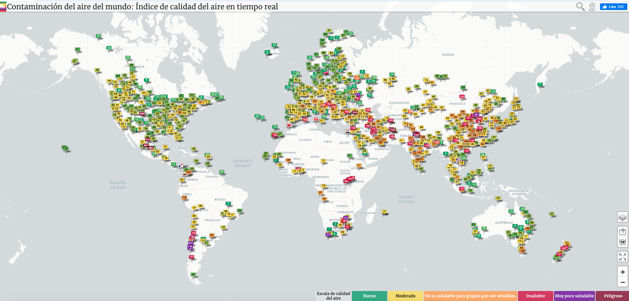629x301 pixels.
Task: Open the search magnifier tool
Action: [x=580, y=6]
